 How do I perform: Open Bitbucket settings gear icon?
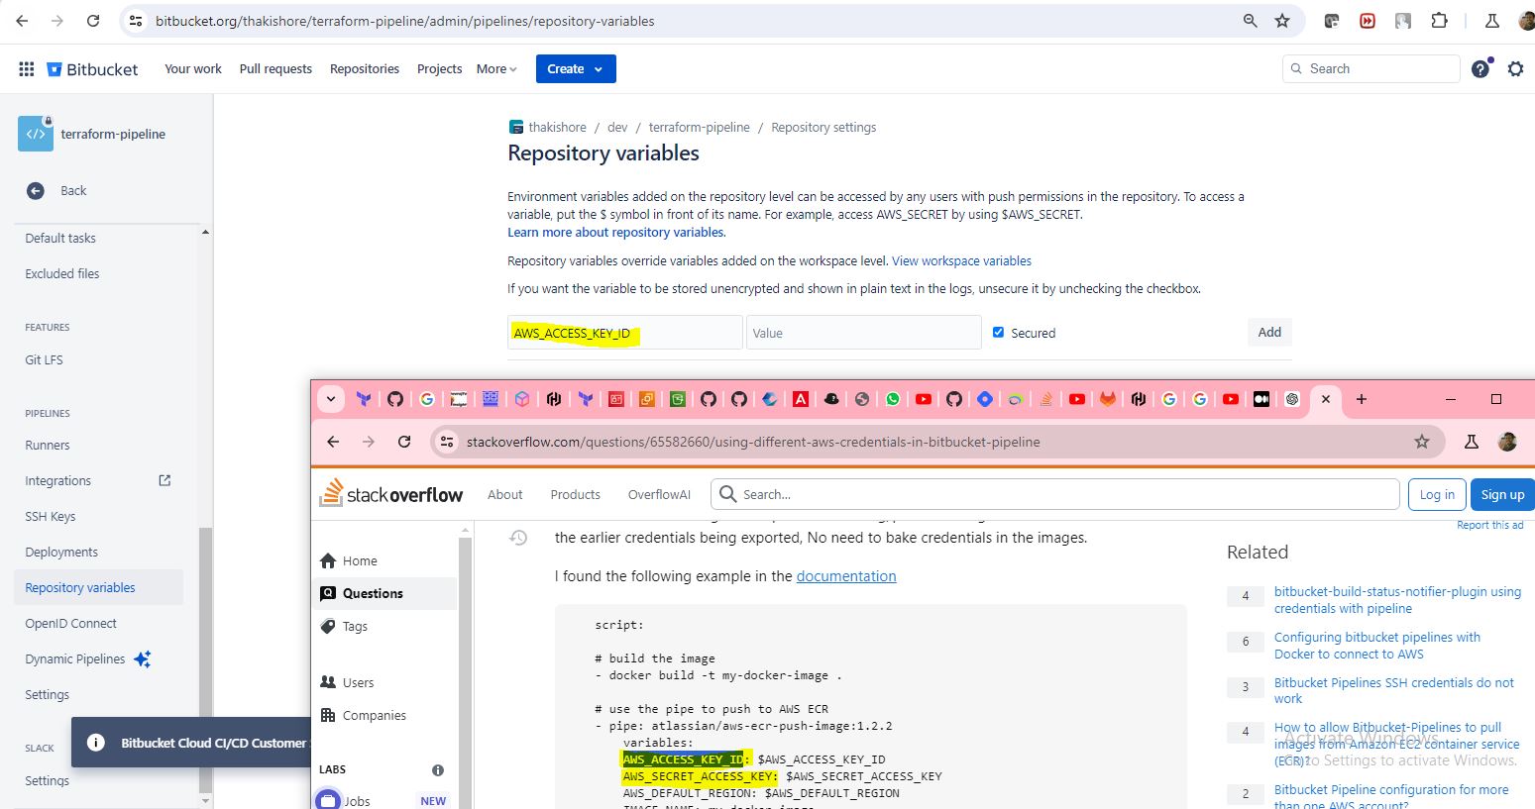[1515, 68]
